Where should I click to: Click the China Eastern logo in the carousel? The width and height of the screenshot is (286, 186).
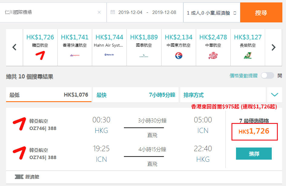(179, 56)
